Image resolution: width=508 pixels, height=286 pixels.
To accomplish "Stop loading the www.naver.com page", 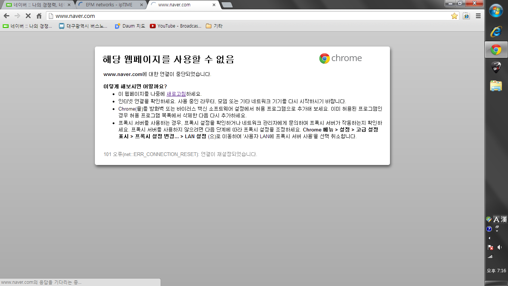I will [x=28, y=16].
